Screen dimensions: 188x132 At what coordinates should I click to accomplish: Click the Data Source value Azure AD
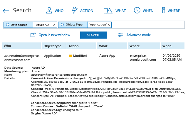click(x=38, y=68)
